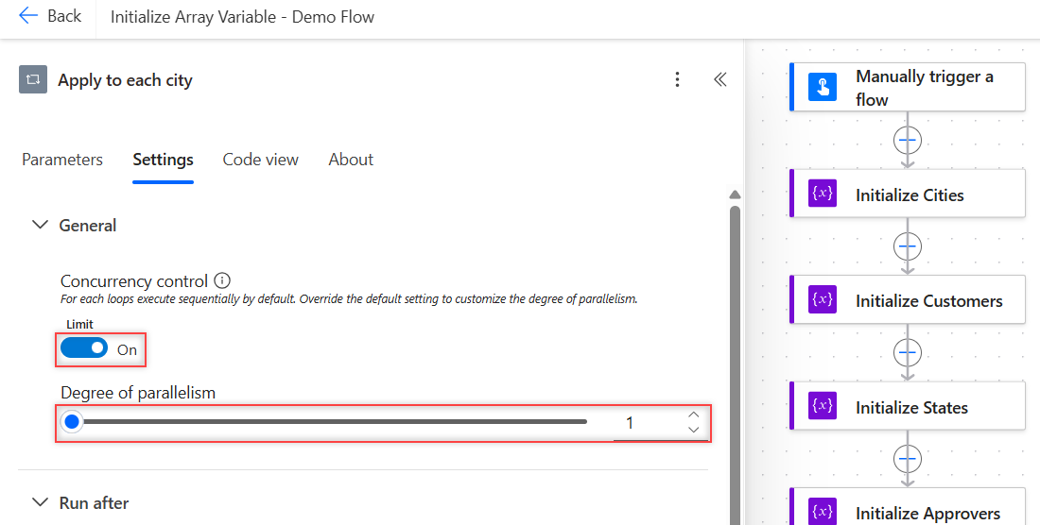
Task: Toggle the Concurrency Limit switch off
Action: click(84, 348)
